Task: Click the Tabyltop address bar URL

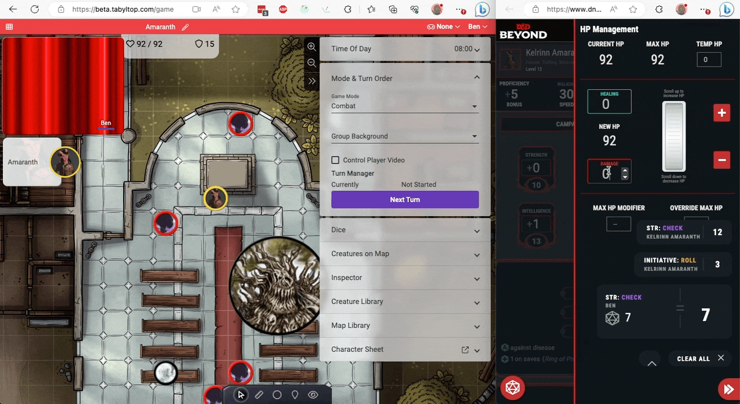Action: [123, 10]
